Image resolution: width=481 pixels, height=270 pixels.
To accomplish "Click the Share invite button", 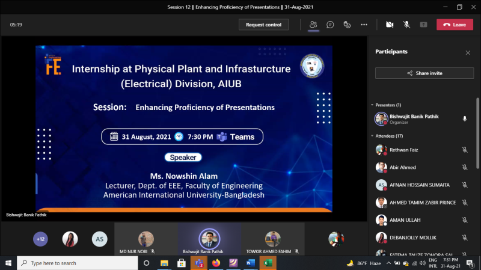I will click(424, 73).
